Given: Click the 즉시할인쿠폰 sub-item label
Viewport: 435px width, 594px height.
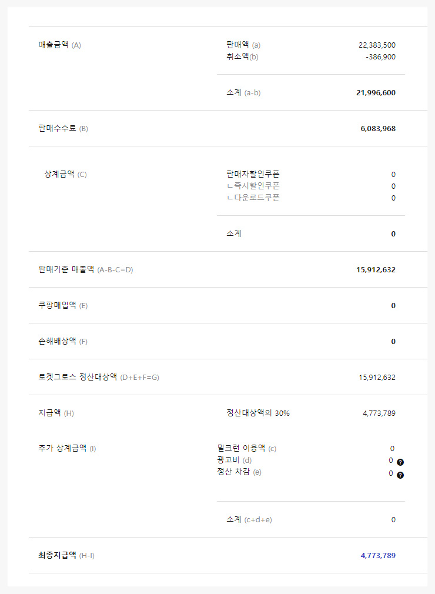Looking at the screenshot, I should tap(256, 186).
